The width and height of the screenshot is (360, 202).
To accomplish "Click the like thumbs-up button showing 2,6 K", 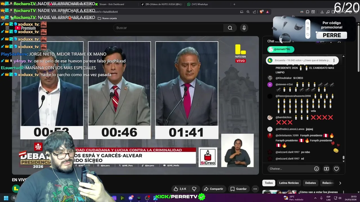I will point(180,189).
